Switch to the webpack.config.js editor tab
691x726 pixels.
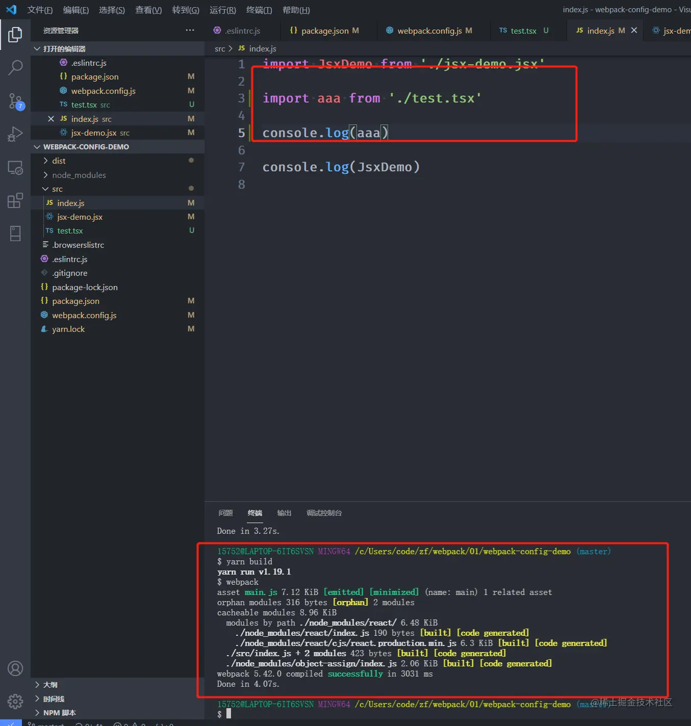point(433,31)
